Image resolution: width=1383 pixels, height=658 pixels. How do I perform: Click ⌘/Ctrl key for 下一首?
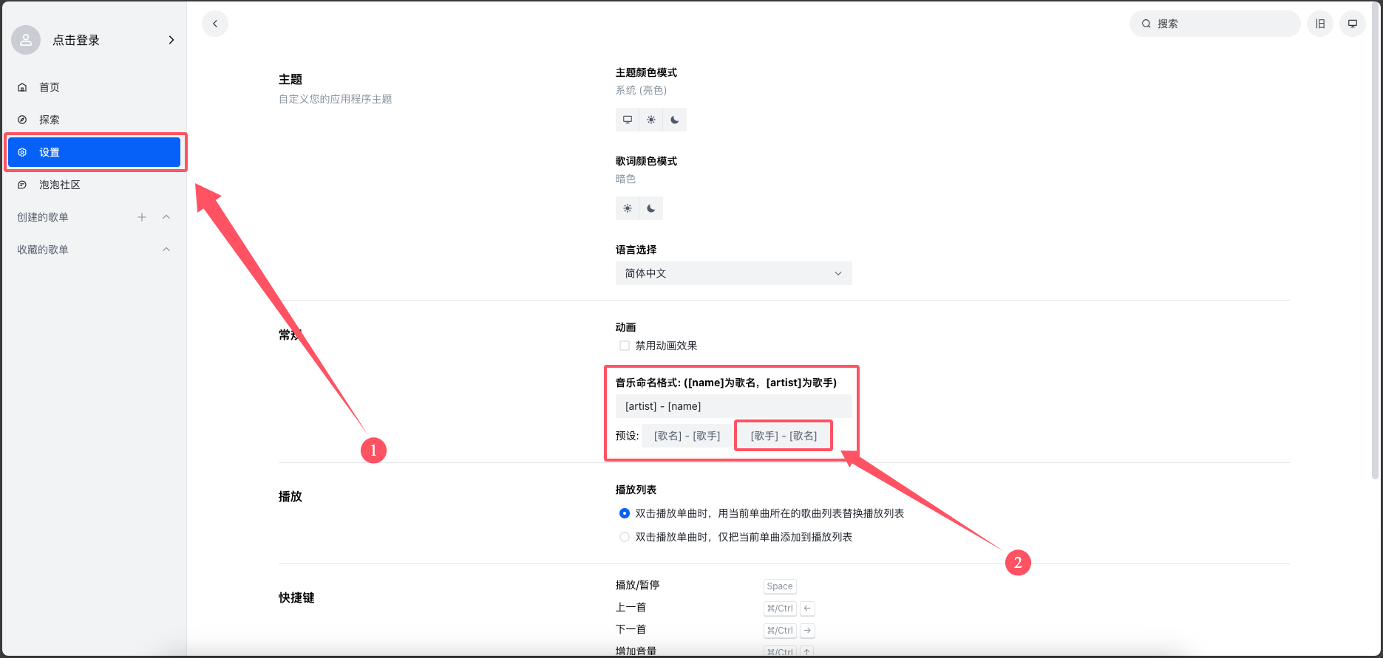[780, 631]
